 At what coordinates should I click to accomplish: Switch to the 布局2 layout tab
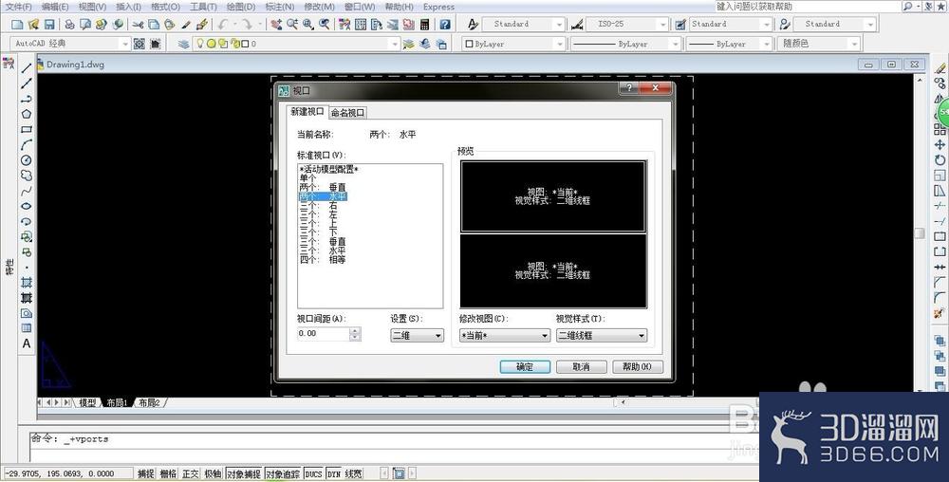coord(149,403)
